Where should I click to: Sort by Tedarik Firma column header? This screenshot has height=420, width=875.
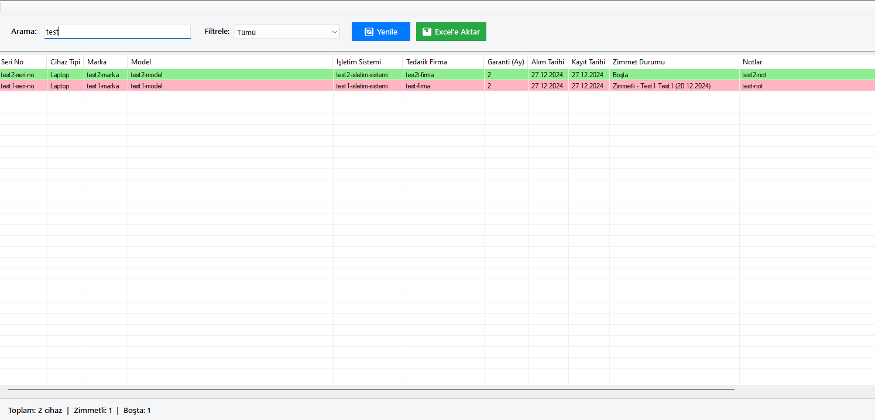(x=444, y=62)
